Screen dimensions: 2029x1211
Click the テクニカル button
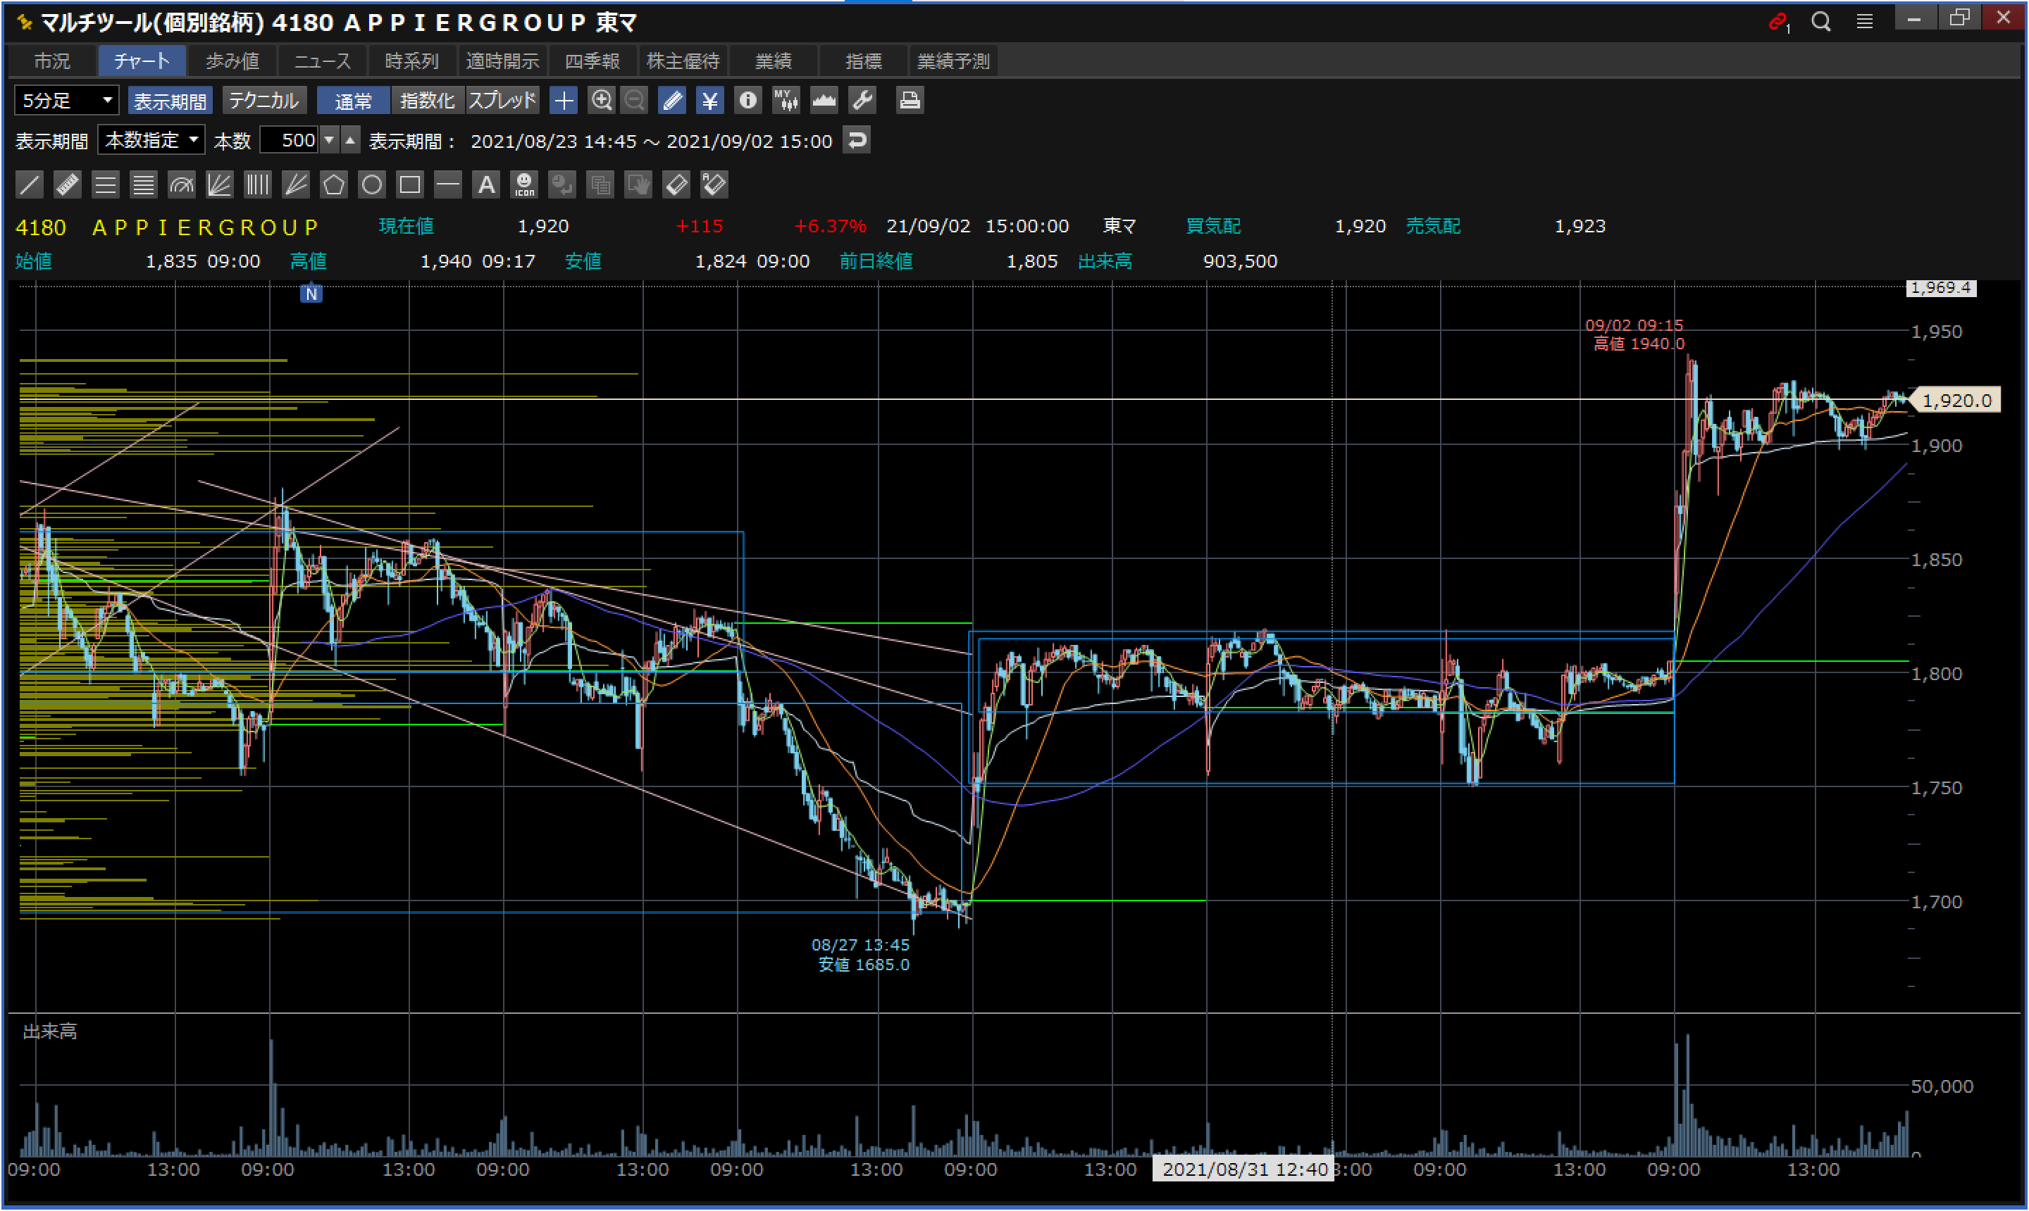tap(263, 101)
